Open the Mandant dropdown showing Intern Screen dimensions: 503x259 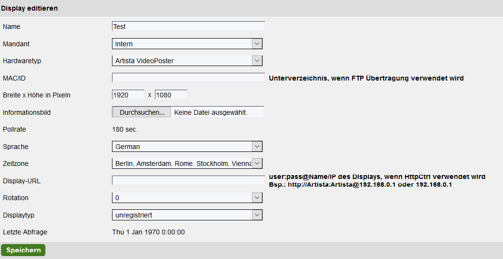point(182,44)
